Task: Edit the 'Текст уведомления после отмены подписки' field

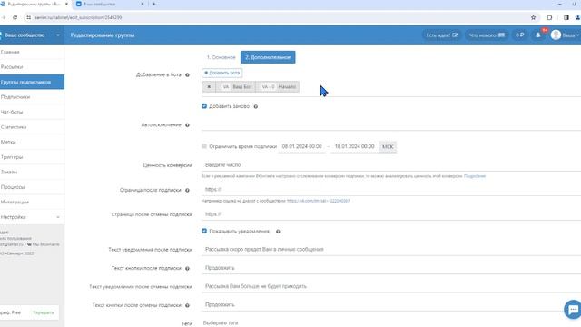Action: pos(391,286)
